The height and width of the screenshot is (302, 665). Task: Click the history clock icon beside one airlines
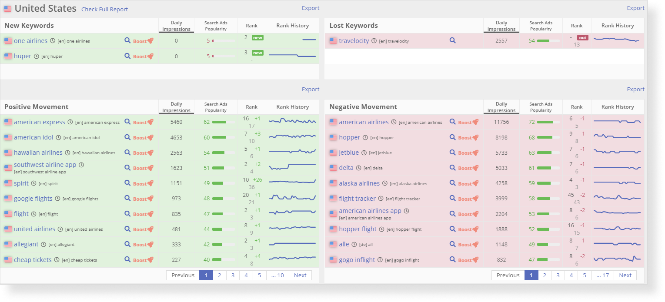53,41
